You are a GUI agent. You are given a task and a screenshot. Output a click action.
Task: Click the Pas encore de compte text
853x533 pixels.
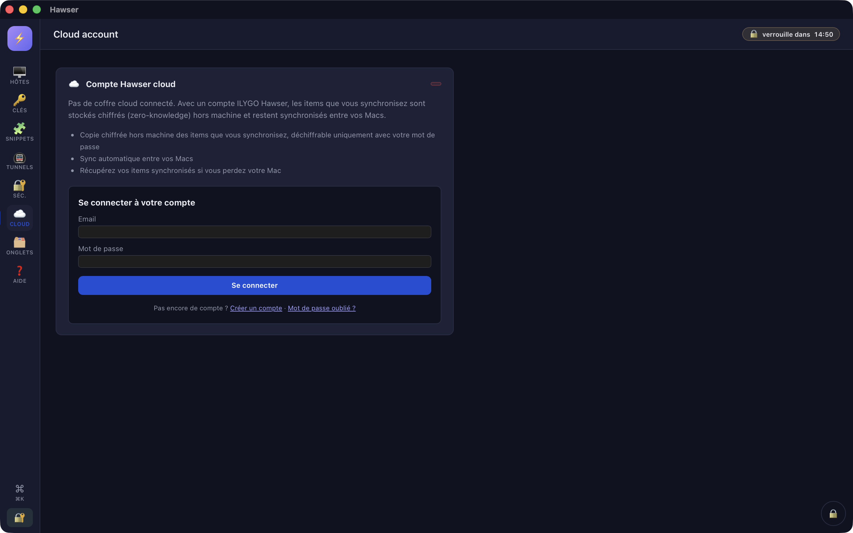(191, 308)
